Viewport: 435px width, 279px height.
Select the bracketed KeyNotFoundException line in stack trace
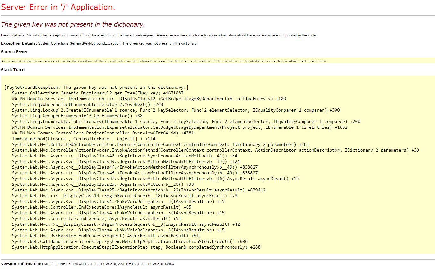point(97,87)
